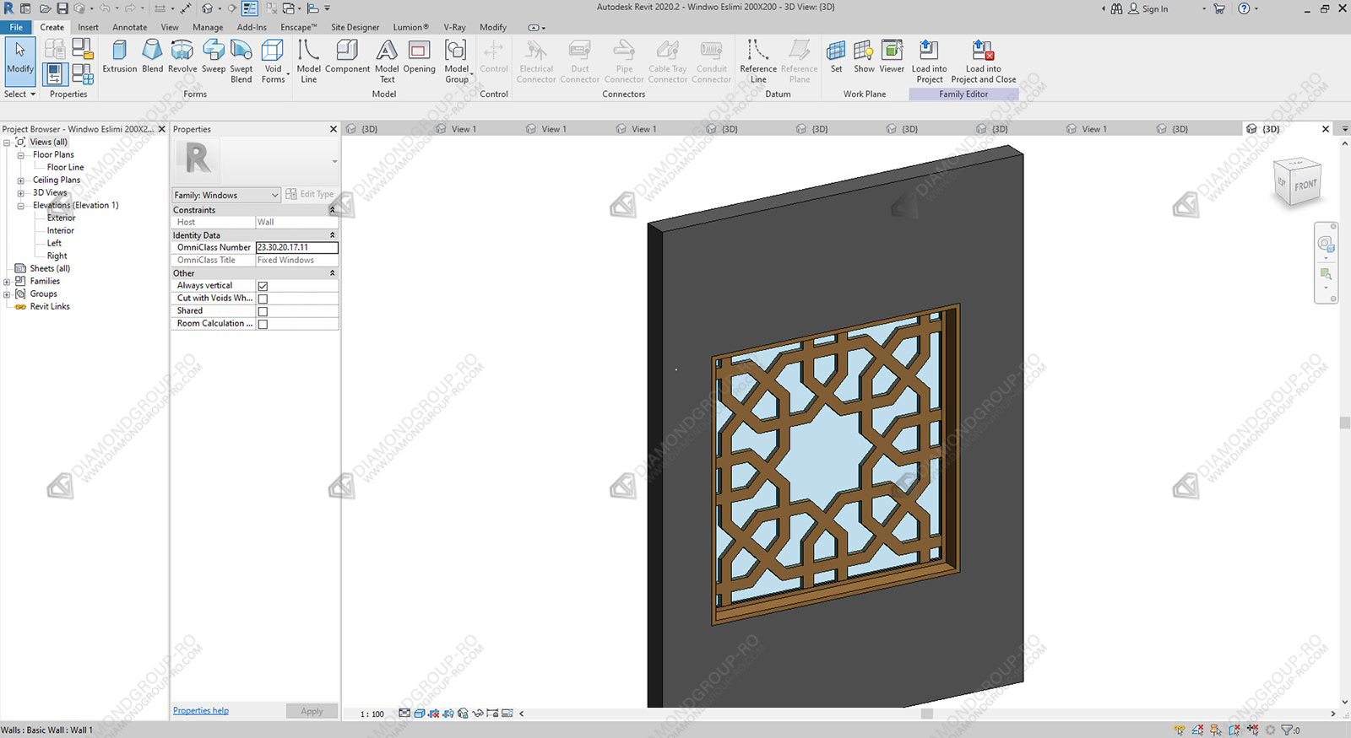Open the File menu

[16, 27]
